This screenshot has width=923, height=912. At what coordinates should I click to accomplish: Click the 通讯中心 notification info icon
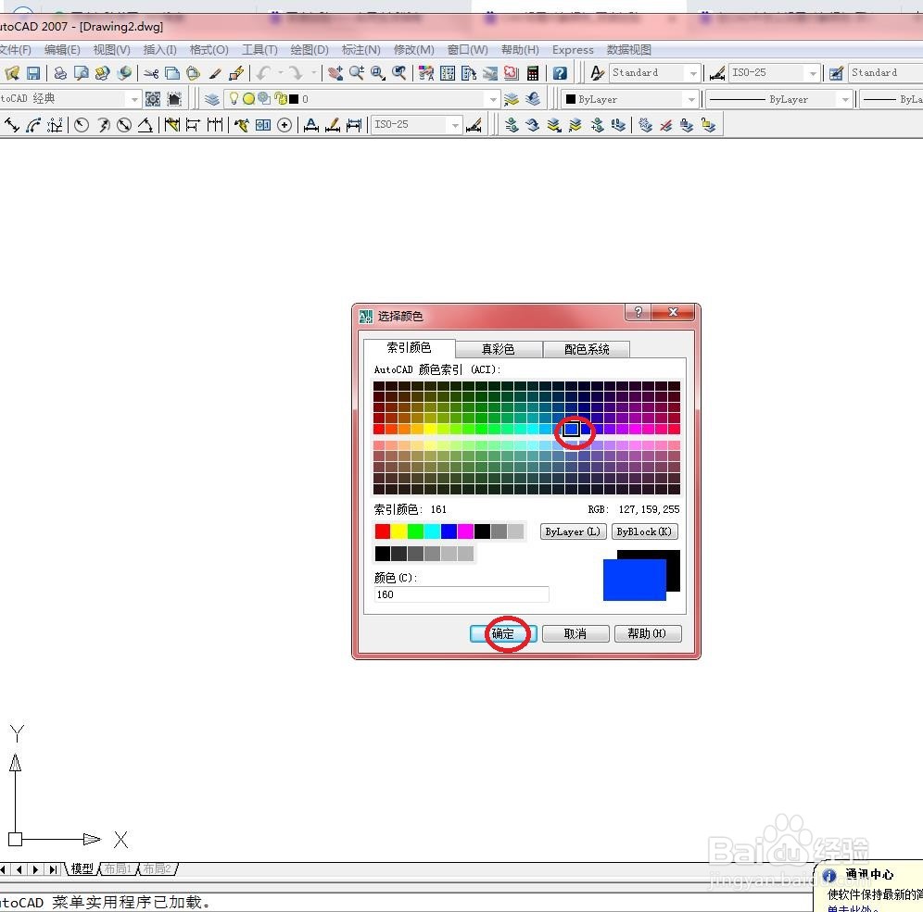[x=829, y=876]
